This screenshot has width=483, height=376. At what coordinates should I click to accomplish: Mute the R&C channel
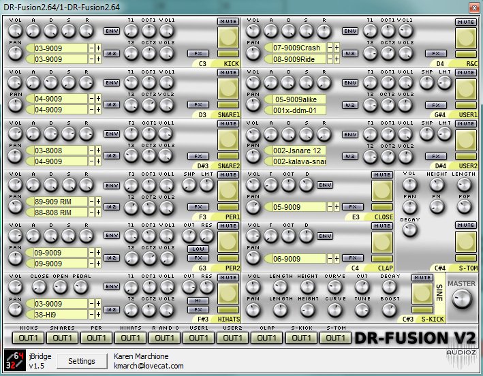point(466,22)
